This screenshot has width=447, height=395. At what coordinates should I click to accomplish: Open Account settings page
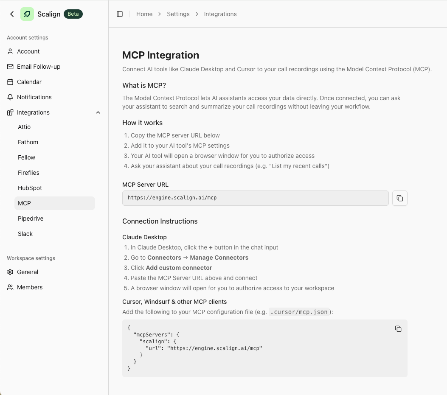28,51
